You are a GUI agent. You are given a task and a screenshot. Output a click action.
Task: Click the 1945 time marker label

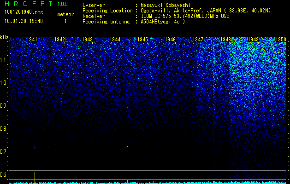tap(142, 39)
